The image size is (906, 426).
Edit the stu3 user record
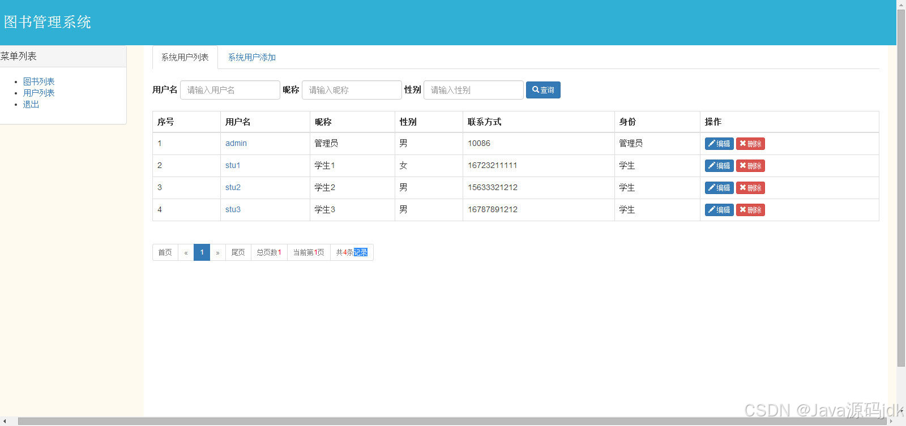tap(719, 210)
